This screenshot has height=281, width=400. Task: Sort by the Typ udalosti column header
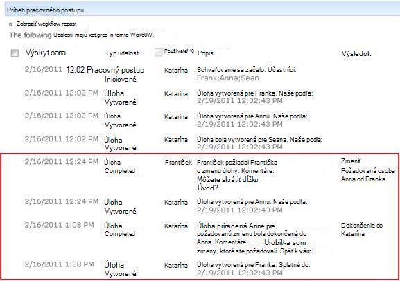(123, 53)
